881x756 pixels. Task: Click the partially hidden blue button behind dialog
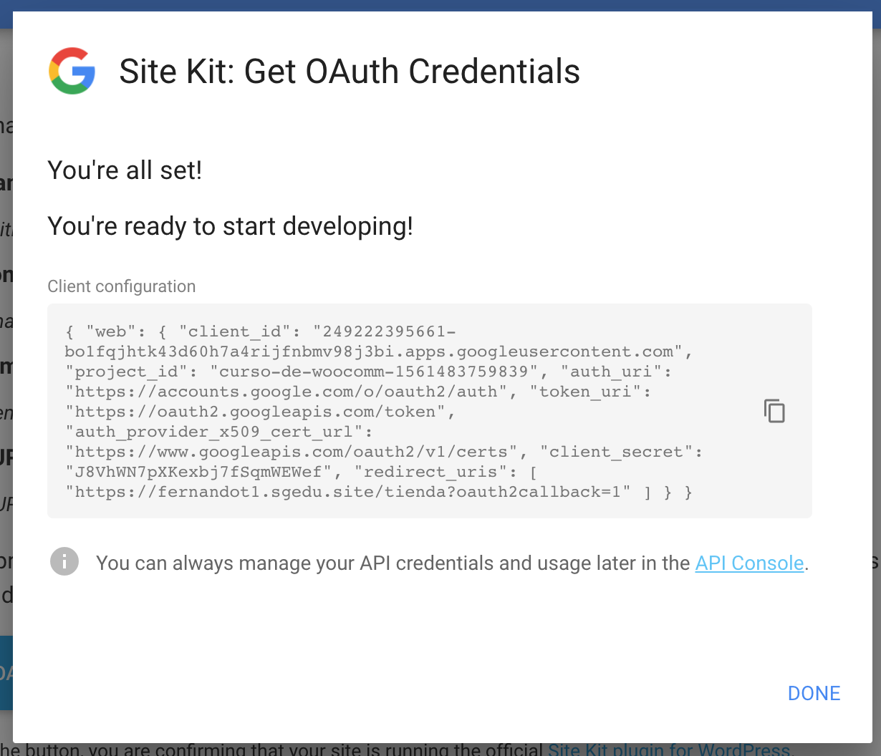(x=6, y=672)
